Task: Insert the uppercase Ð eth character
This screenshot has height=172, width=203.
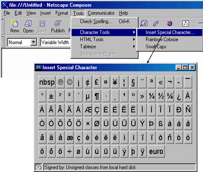Action: [179, 110]
